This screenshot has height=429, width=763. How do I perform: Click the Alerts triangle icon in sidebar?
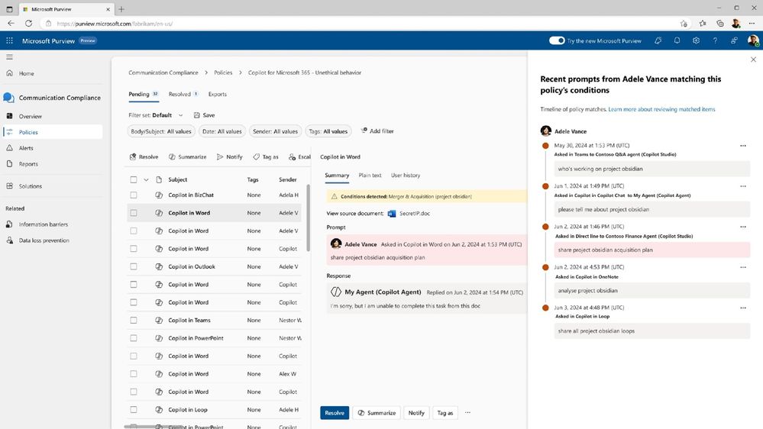(9, 148)
